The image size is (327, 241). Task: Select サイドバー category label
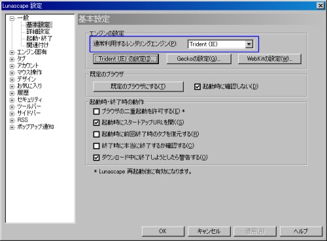click(29, 113)
